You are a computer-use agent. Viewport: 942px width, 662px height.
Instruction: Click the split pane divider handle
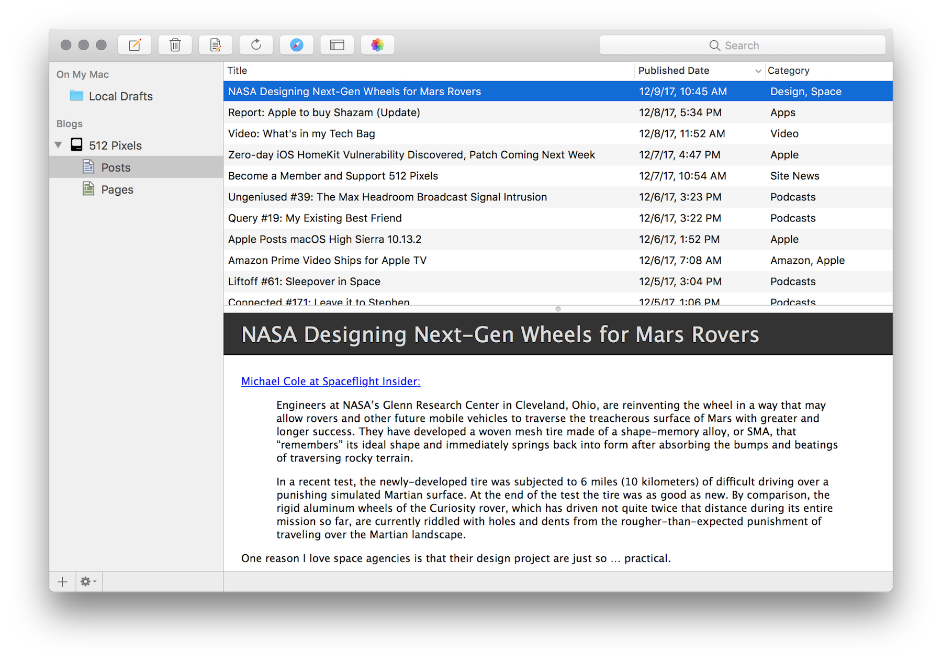coord(558,309)
